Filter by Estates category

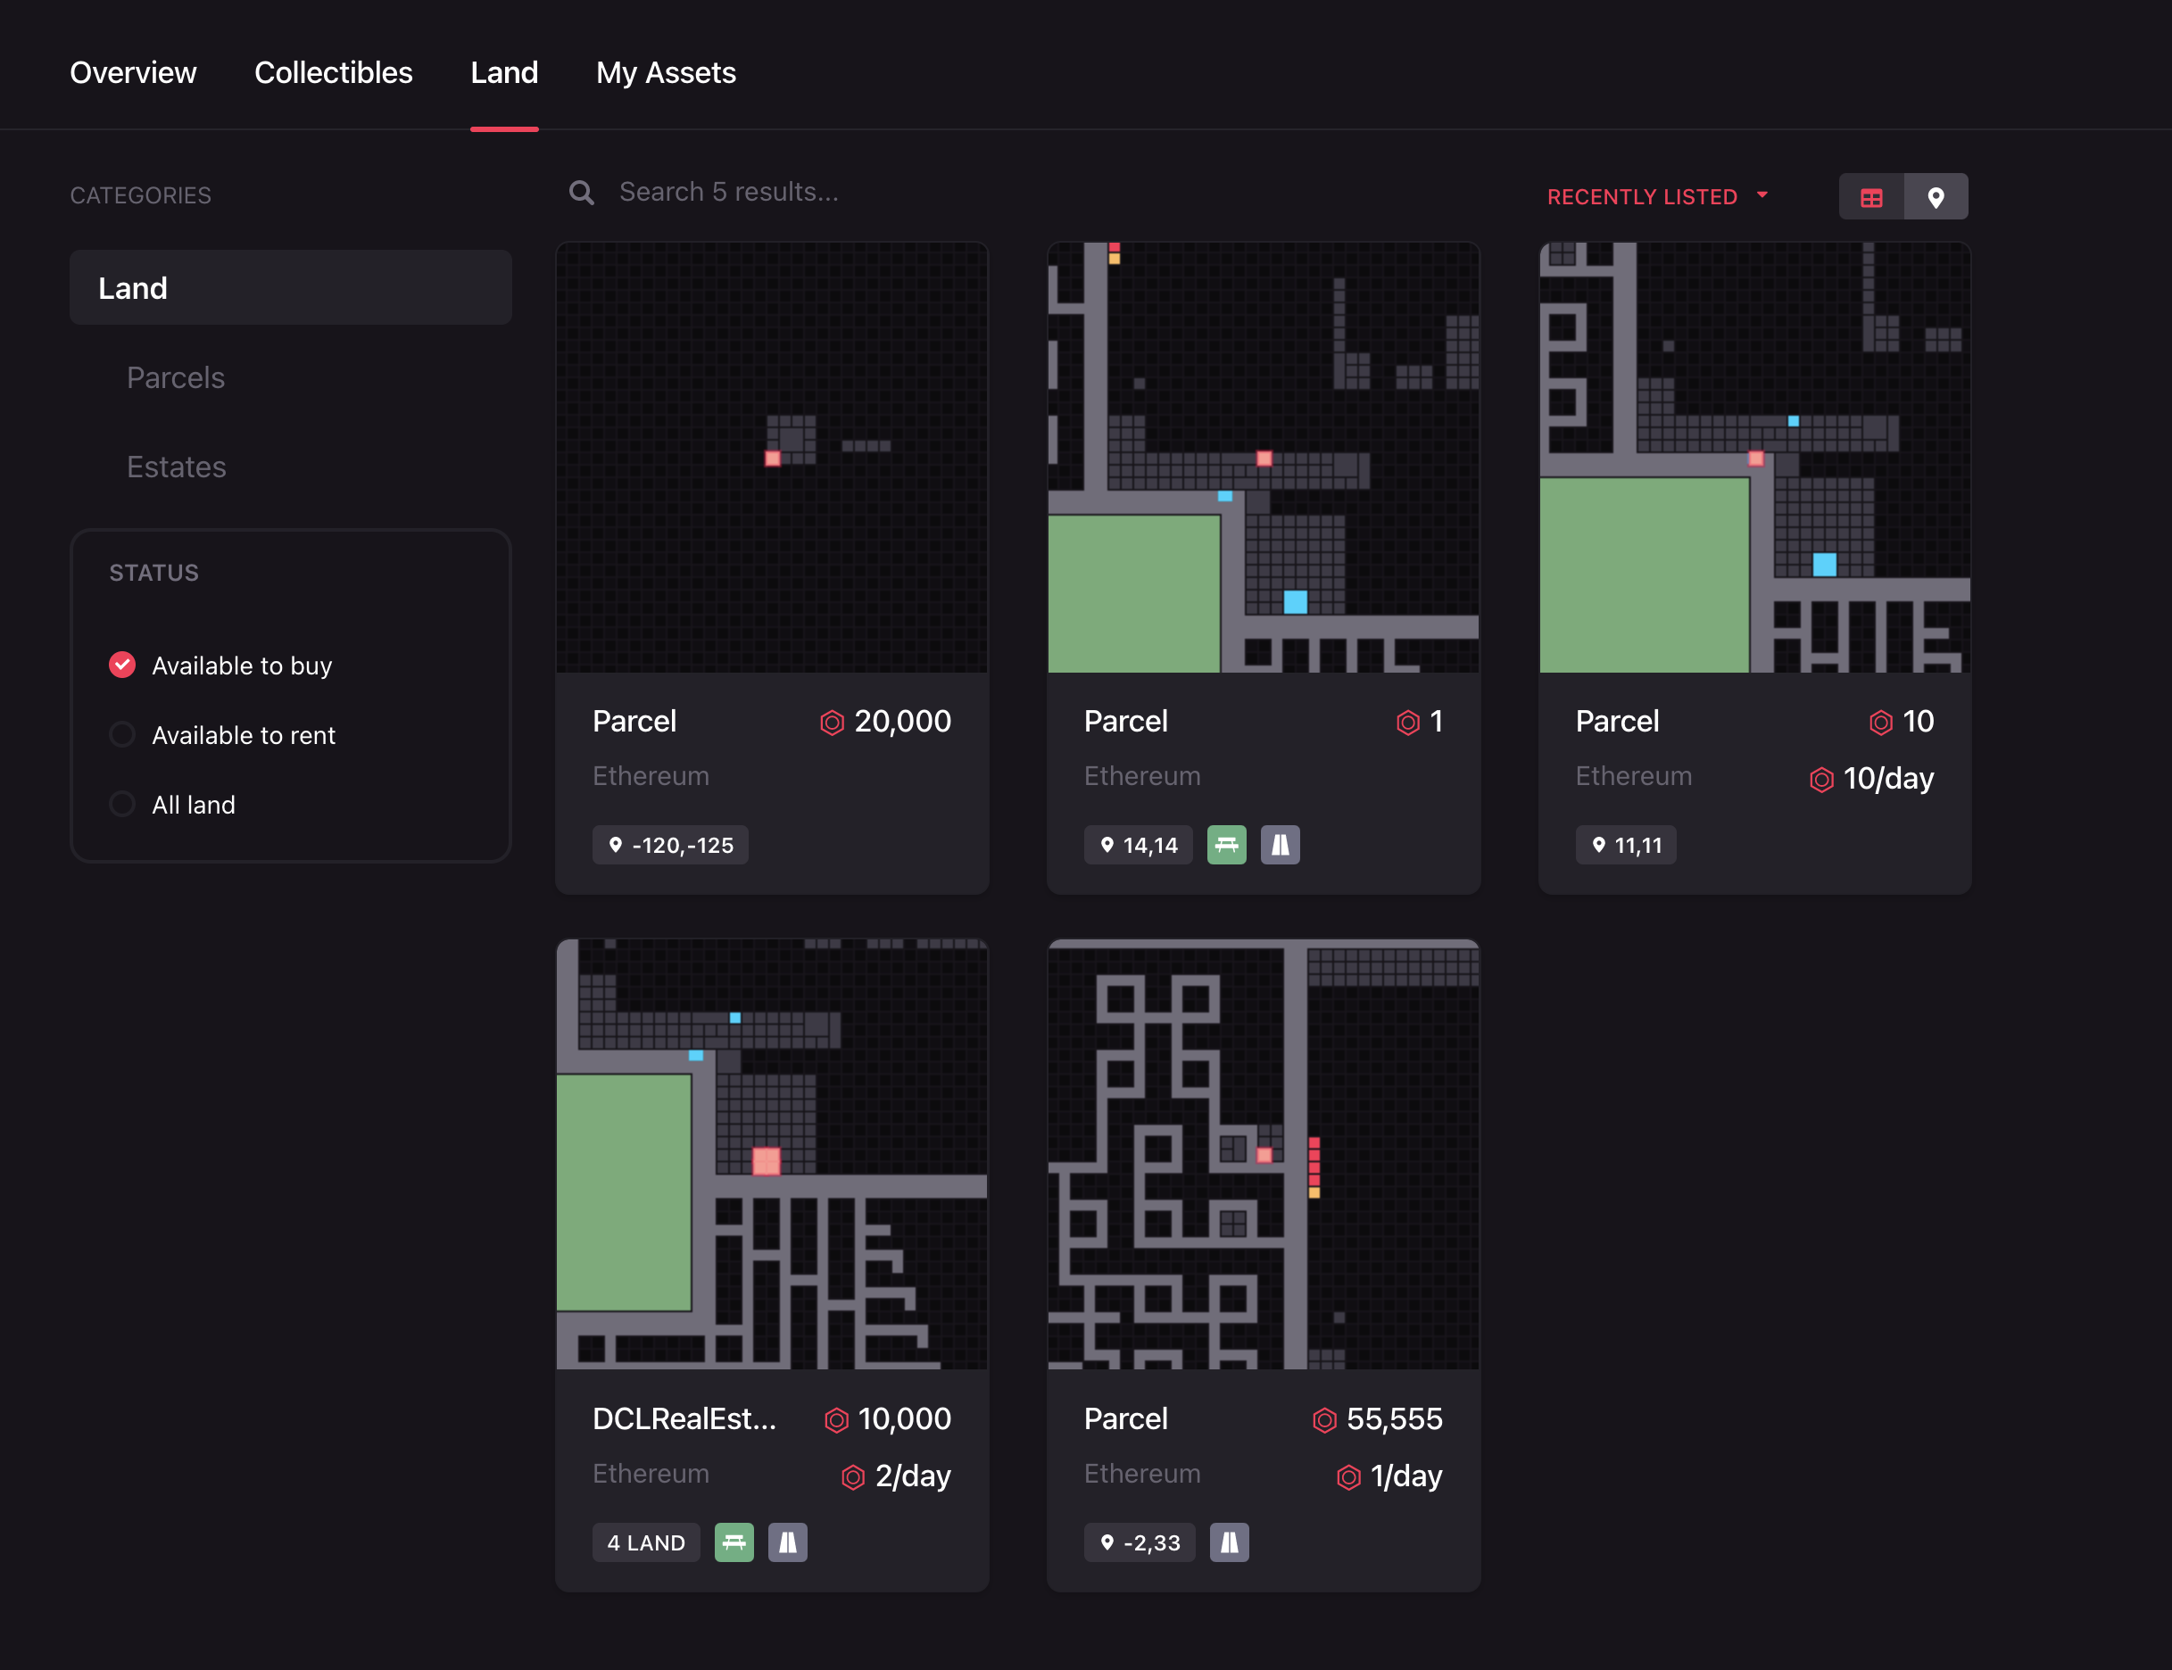pos(176,467)
